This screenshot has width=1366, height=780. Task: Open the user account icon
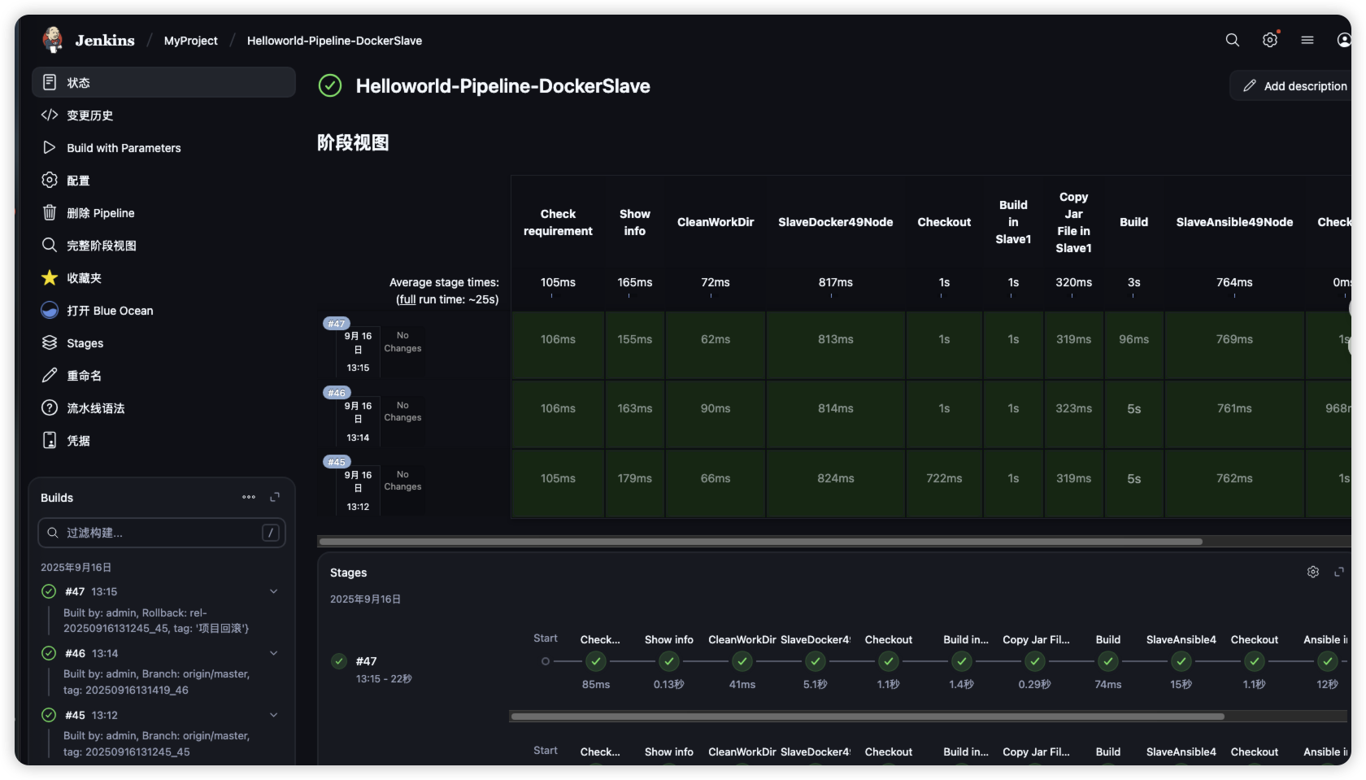1344,40
